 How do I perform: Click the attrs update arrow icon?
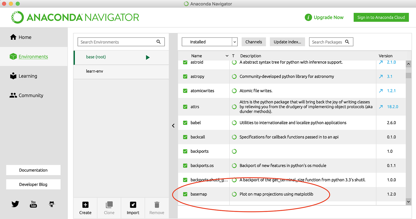click(x=381, y=107)
